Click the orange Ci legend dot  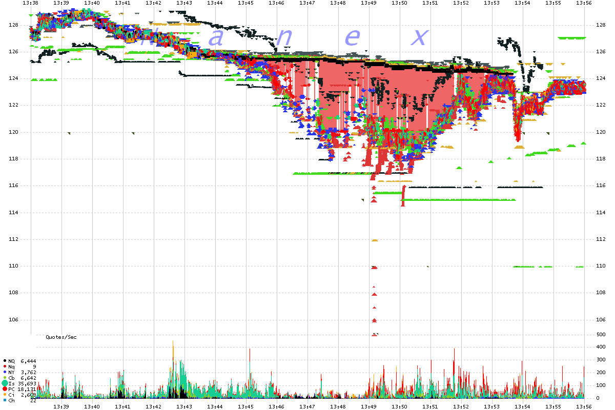click(x=5, y=395)
